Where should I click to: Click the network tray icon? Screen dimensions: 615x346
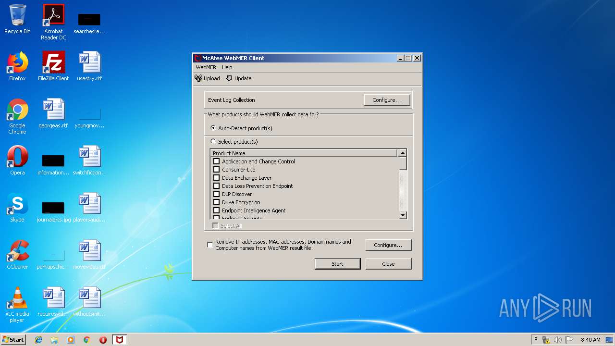click(546, 340)
